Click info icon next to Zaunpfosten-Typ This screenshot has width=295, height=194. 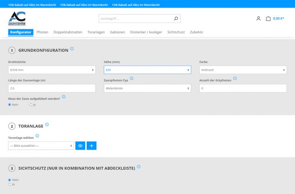pyautogui.click(x=132, y=78)
